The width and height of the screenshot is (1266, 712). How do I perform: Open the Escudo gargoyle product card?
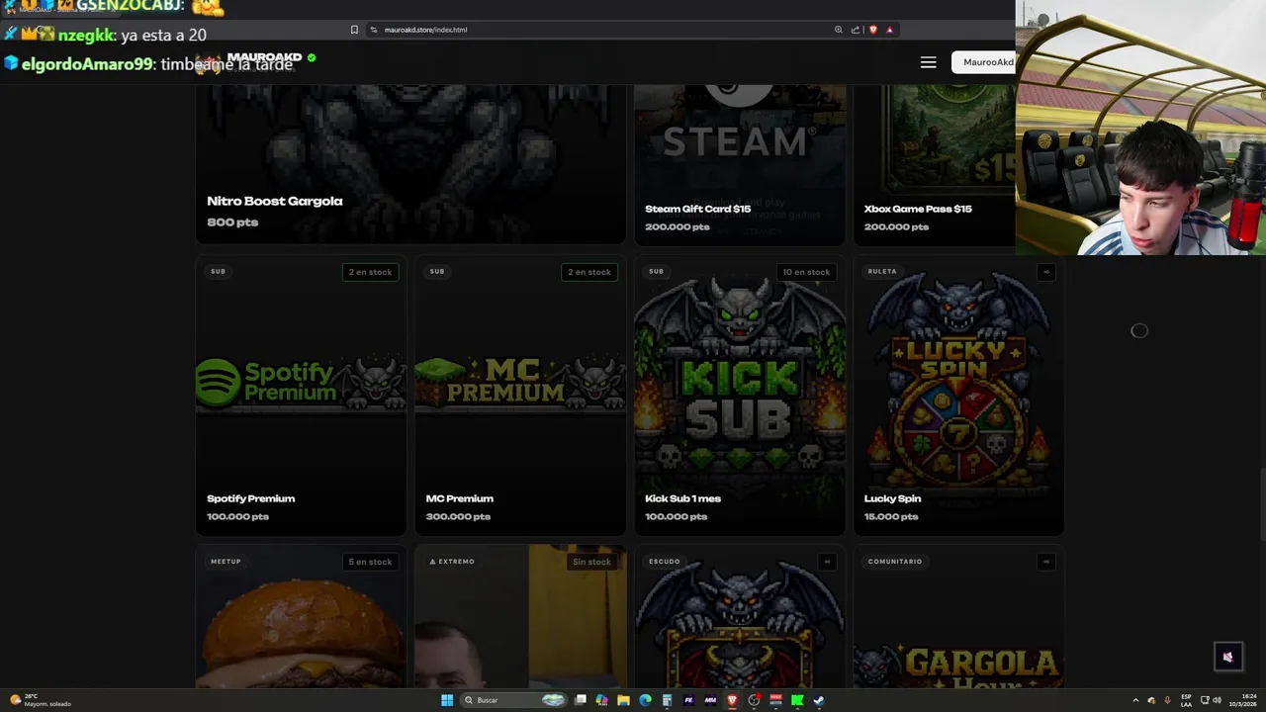pyautogui.click(x=740, y=616)
